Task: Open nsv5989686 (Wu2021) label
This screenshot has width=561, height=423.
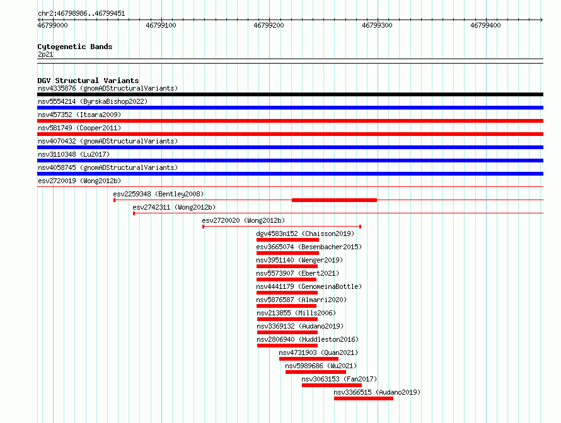Action: (x=321, y=366)
